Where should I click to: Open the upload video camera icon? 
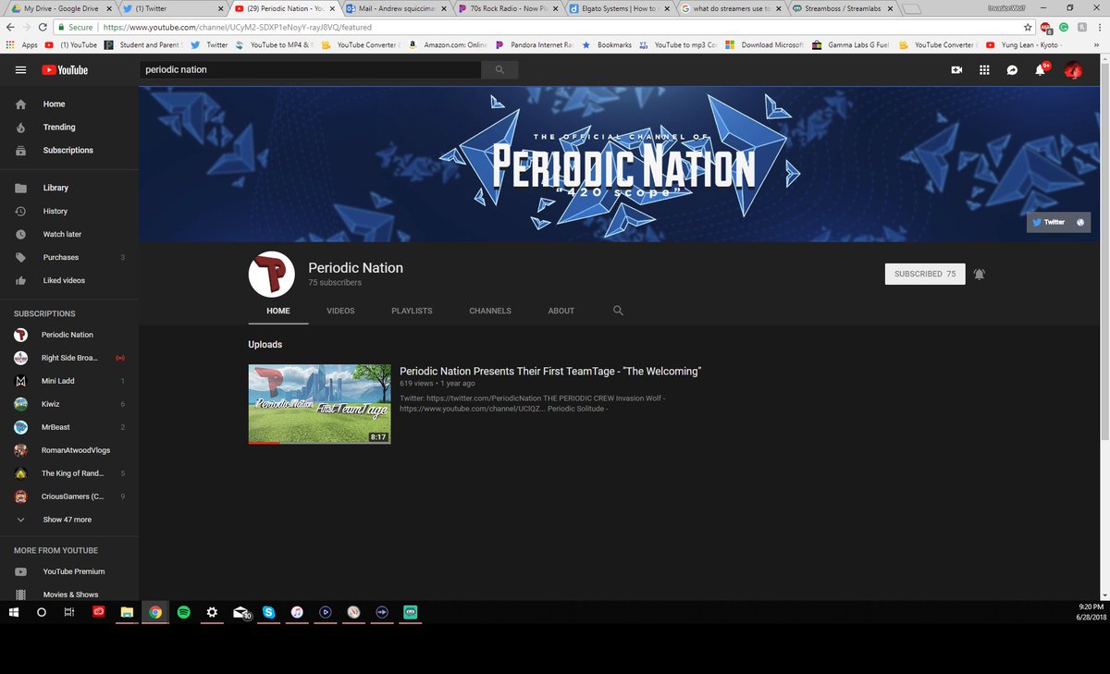coord(956,70)
